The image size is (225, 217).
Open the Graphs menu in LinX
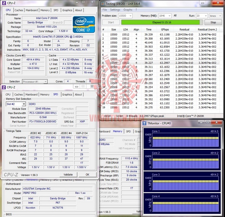point(128,10)
